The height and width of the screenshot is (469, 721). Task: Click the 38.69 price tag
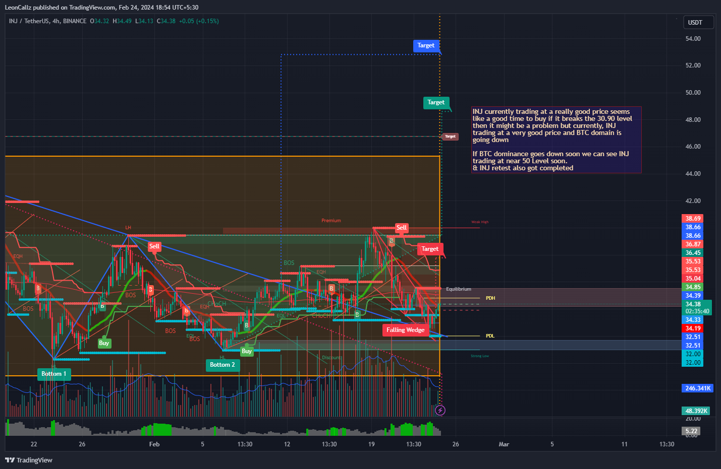692,219
